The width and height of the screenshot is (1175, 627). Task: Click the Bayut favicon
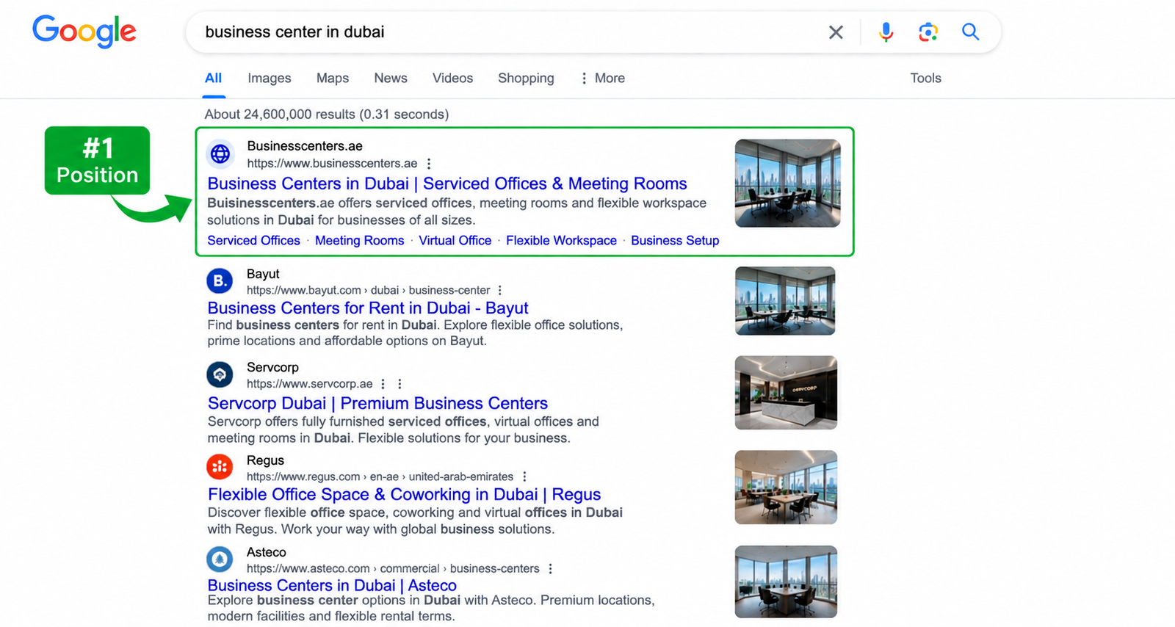[220, 280]
